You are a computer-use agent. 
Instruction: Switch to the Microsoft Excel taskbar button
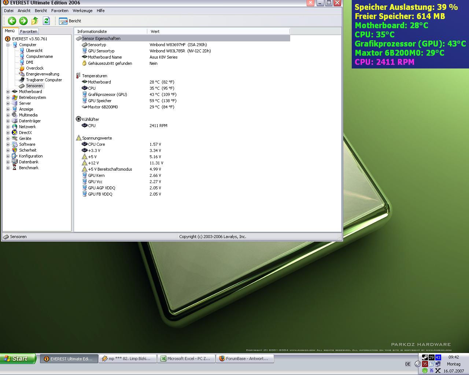coord(186,359)
